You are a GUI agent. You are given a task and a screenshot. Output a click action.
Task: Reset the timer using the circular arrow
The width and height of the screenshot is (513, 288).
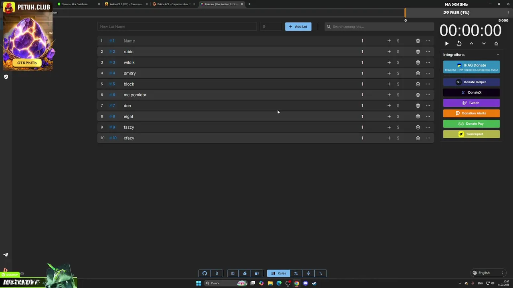[x=459, y=44]
